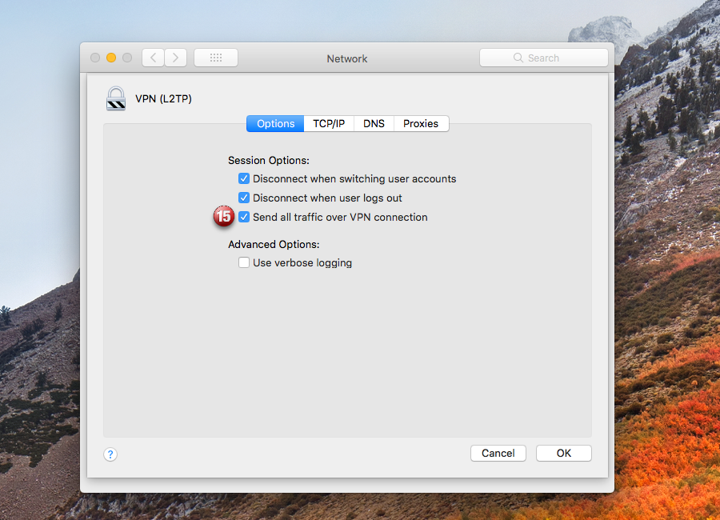The image size is (720, 520).
Task: Select the Options tab
Action: [x=275, y=123]
